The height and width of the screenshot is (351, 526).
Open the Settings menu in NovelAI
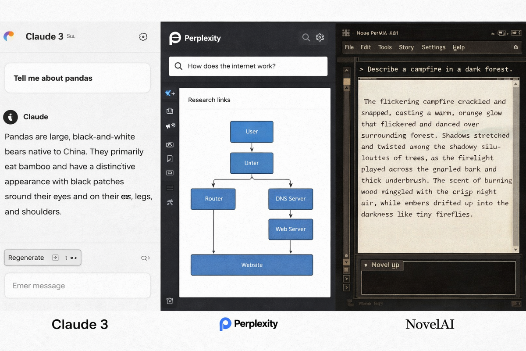click(434, 47)
